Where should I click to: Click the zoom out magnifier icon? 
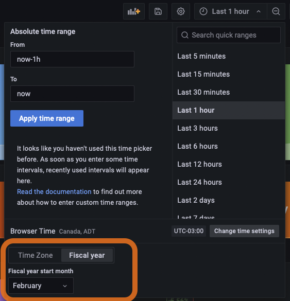pyautogui.click(x=276, y=11)
